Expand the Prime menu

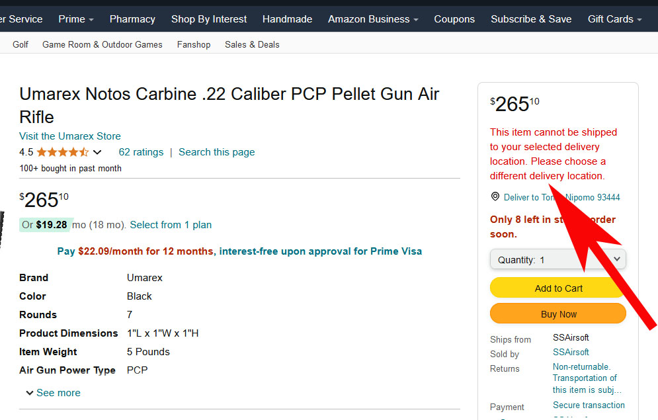coord(76,19)
